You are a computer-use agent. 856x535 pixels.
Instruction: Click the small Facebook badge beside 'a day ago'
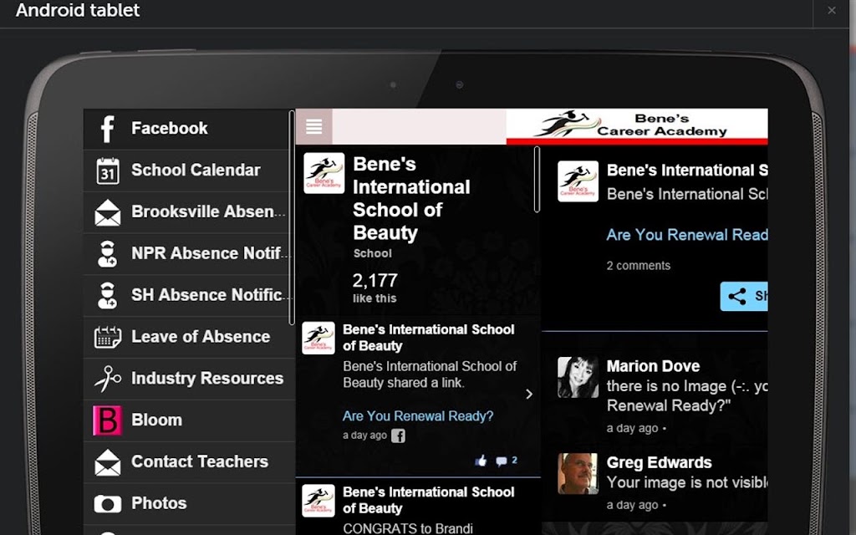pyautogui.click(x=399, y=436)
